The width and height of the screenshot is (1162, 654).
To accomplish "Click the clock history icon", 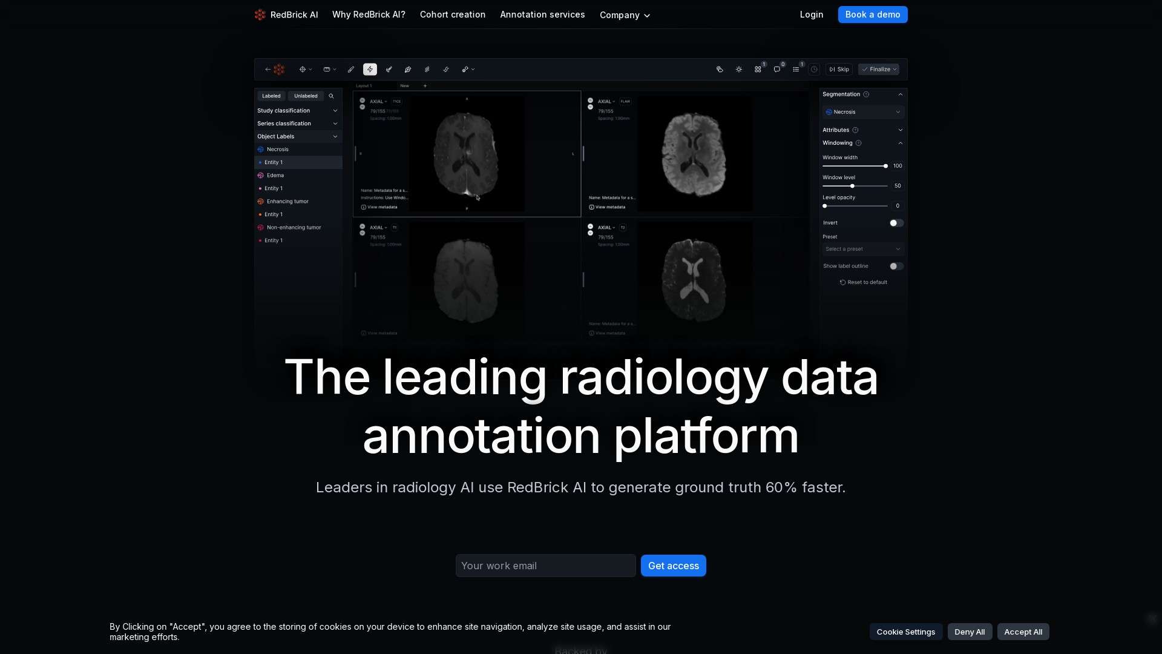I will pyautogui.click(x=815, y=70).
